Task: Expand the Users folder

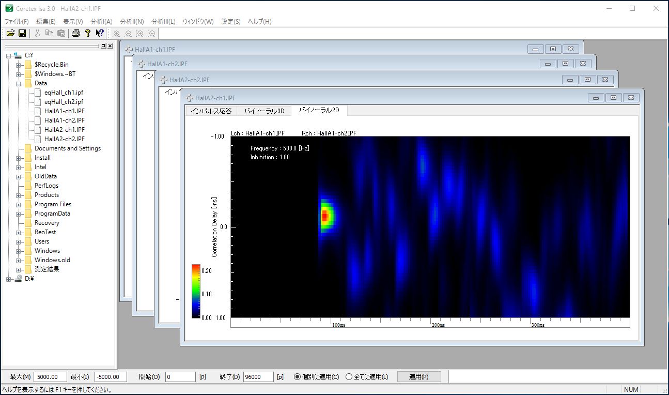Action: (x=19, y=241)
